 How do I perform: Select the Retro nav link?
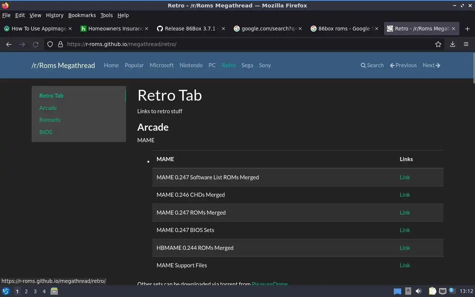pyautogui.click(x=229, y=65)
